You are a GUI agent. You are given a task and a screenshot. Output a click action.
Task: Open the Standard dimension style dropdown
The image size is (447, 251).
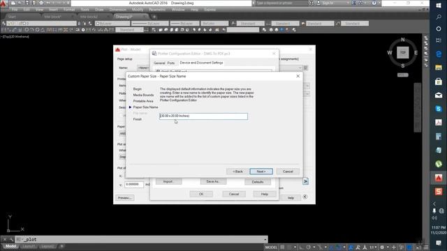click(x=285, y=23)
